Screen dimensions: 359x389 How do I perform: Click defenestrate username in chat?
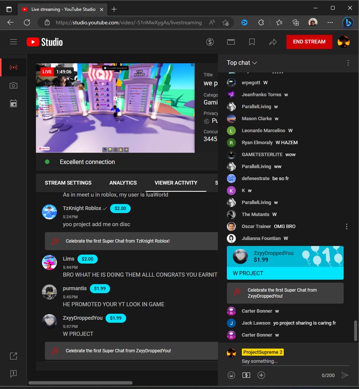[255, 178]
